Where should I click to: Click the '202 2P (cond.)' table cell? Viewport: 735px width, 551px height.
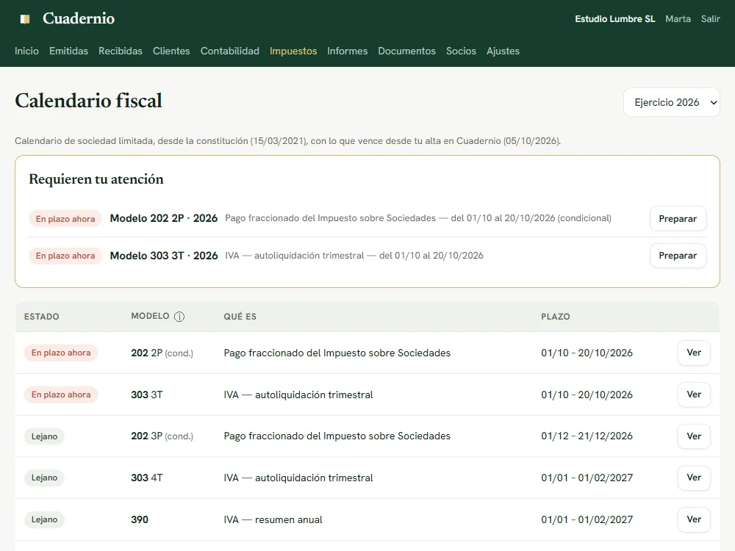coord(162,353)
